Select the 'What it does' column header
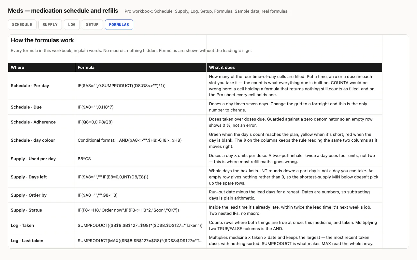 pos(294,67)
